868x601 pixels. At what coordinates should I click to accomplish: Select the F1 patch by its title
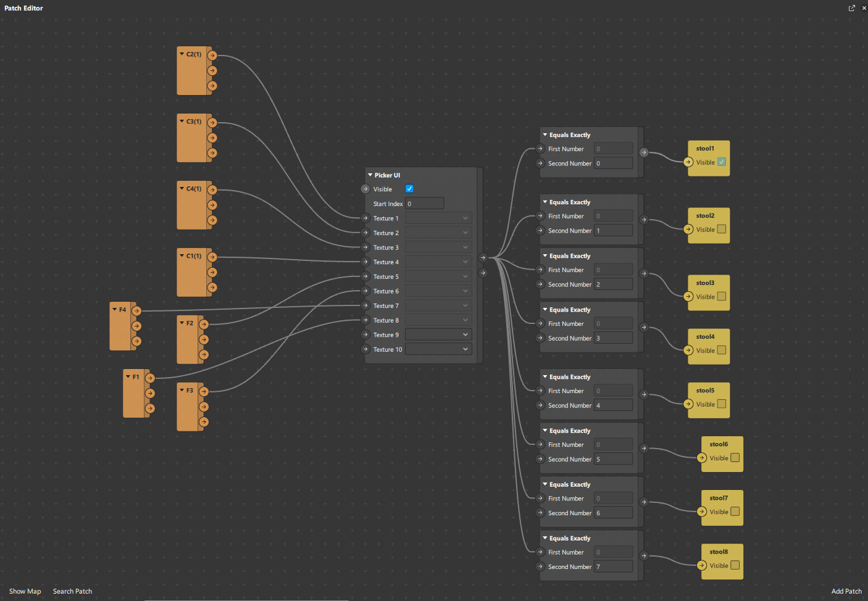click(x=136, y=377)
